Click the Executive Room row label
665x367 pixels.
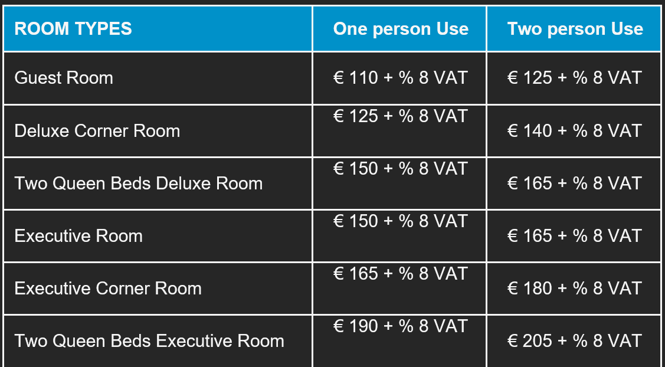(78, 236)
